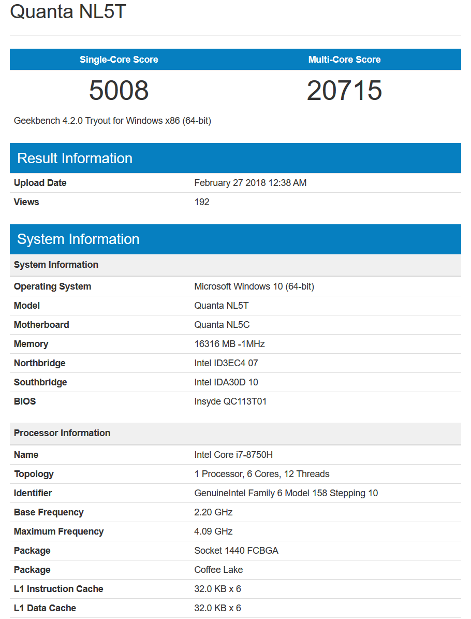Select the GenuineIntel Family 6 Model 158 value
The height and width of the screenshot is (619, 471).
[x=286, y=493]
